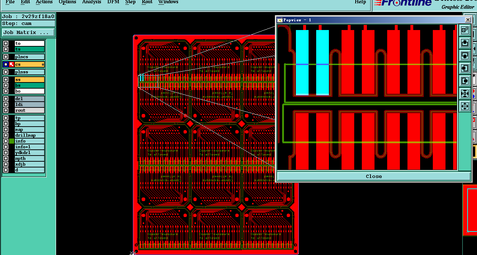Open the Analysis menu

pyautogui.click(x=92, y=2)
